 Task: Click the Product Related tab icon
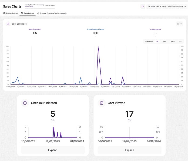click(x=4, y=13)
